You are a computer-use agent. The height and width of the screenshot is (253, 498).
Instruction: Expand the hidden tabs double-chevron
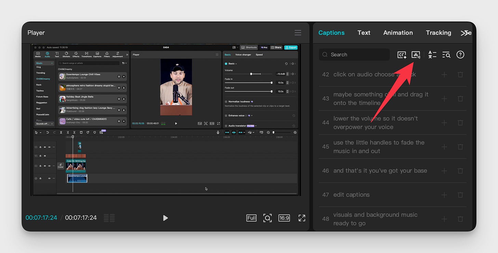pyautogui.click(x=464, y=33)
